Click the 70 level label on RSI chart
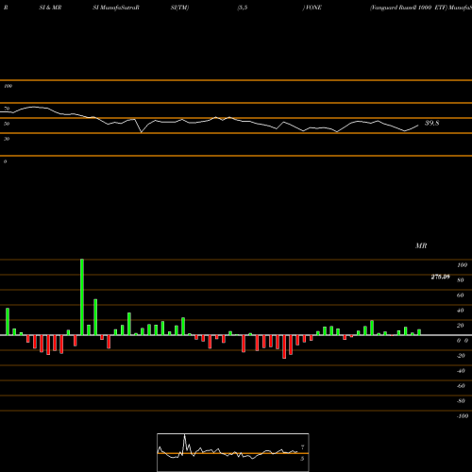472x472 pixels. coord(7,109)
